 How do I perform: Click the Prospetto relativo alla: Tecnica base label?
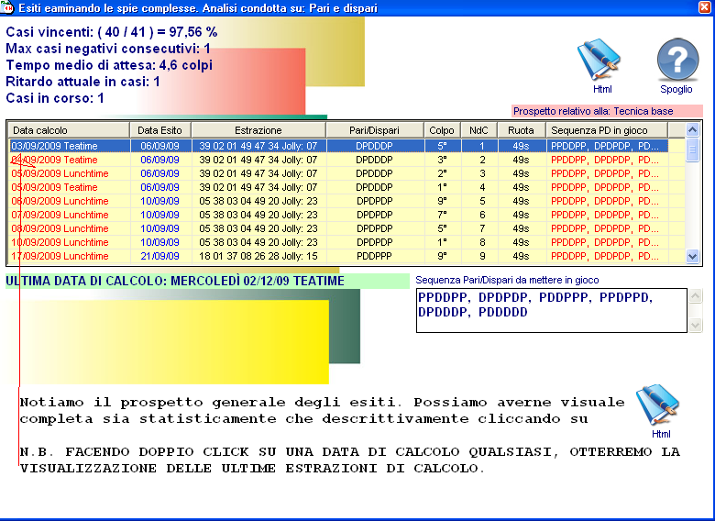click(607, 111)
